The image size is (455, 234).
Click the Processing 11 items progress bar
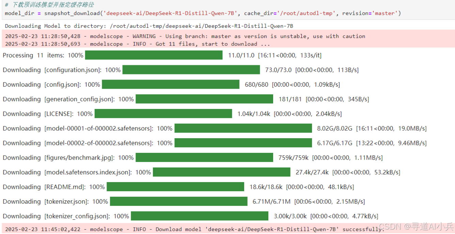coord(154,55)
